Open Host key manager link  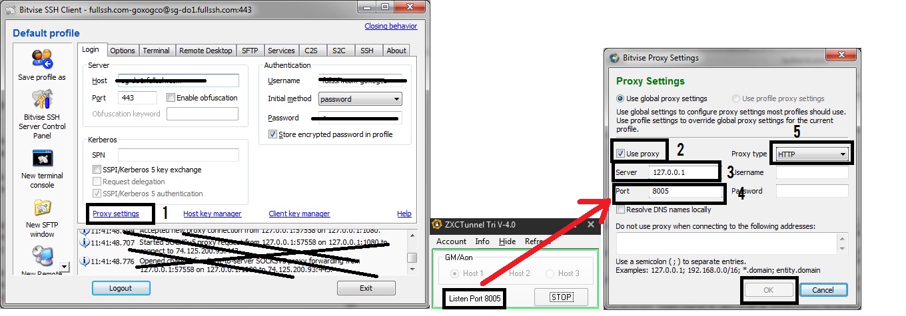(213, 214)
